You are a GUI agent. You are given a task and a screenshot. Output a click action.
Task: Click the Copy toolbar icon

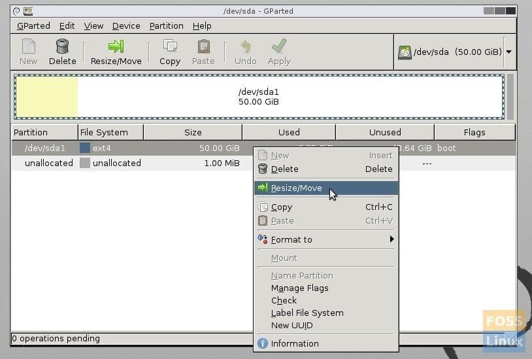point(169,47)
